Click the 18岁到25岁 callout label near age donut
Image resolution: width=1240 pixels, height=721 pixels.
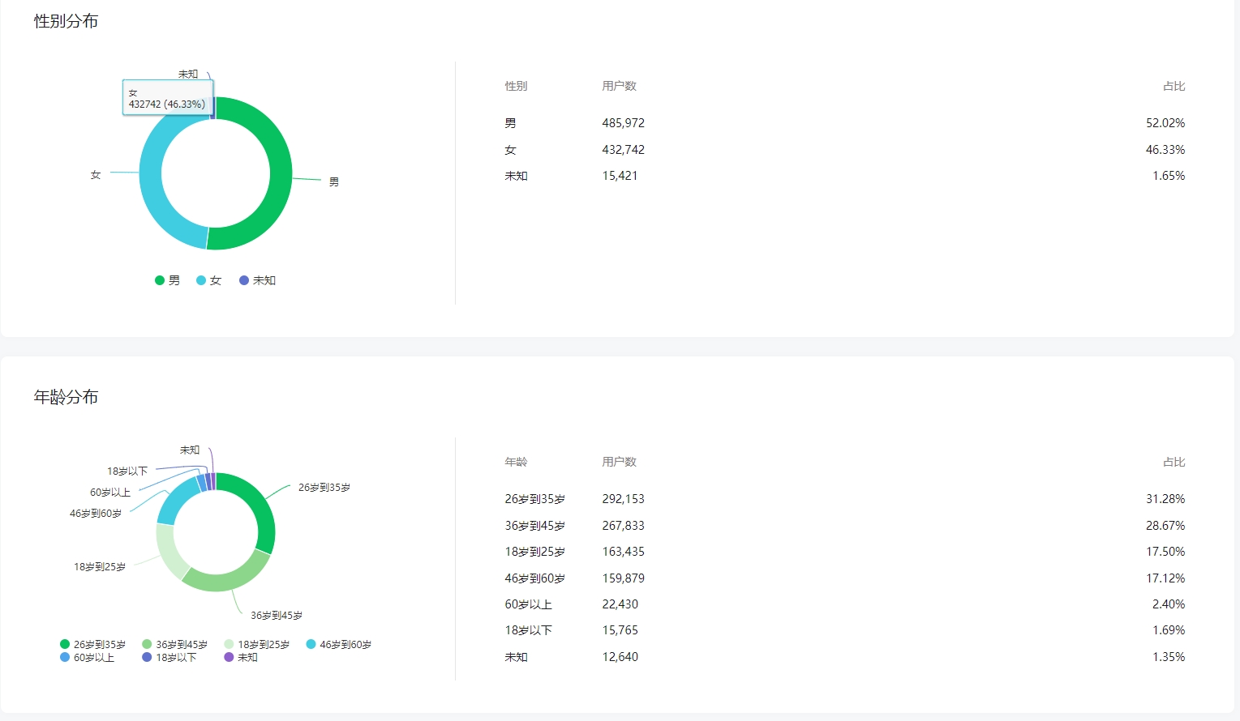pos(100,567)
